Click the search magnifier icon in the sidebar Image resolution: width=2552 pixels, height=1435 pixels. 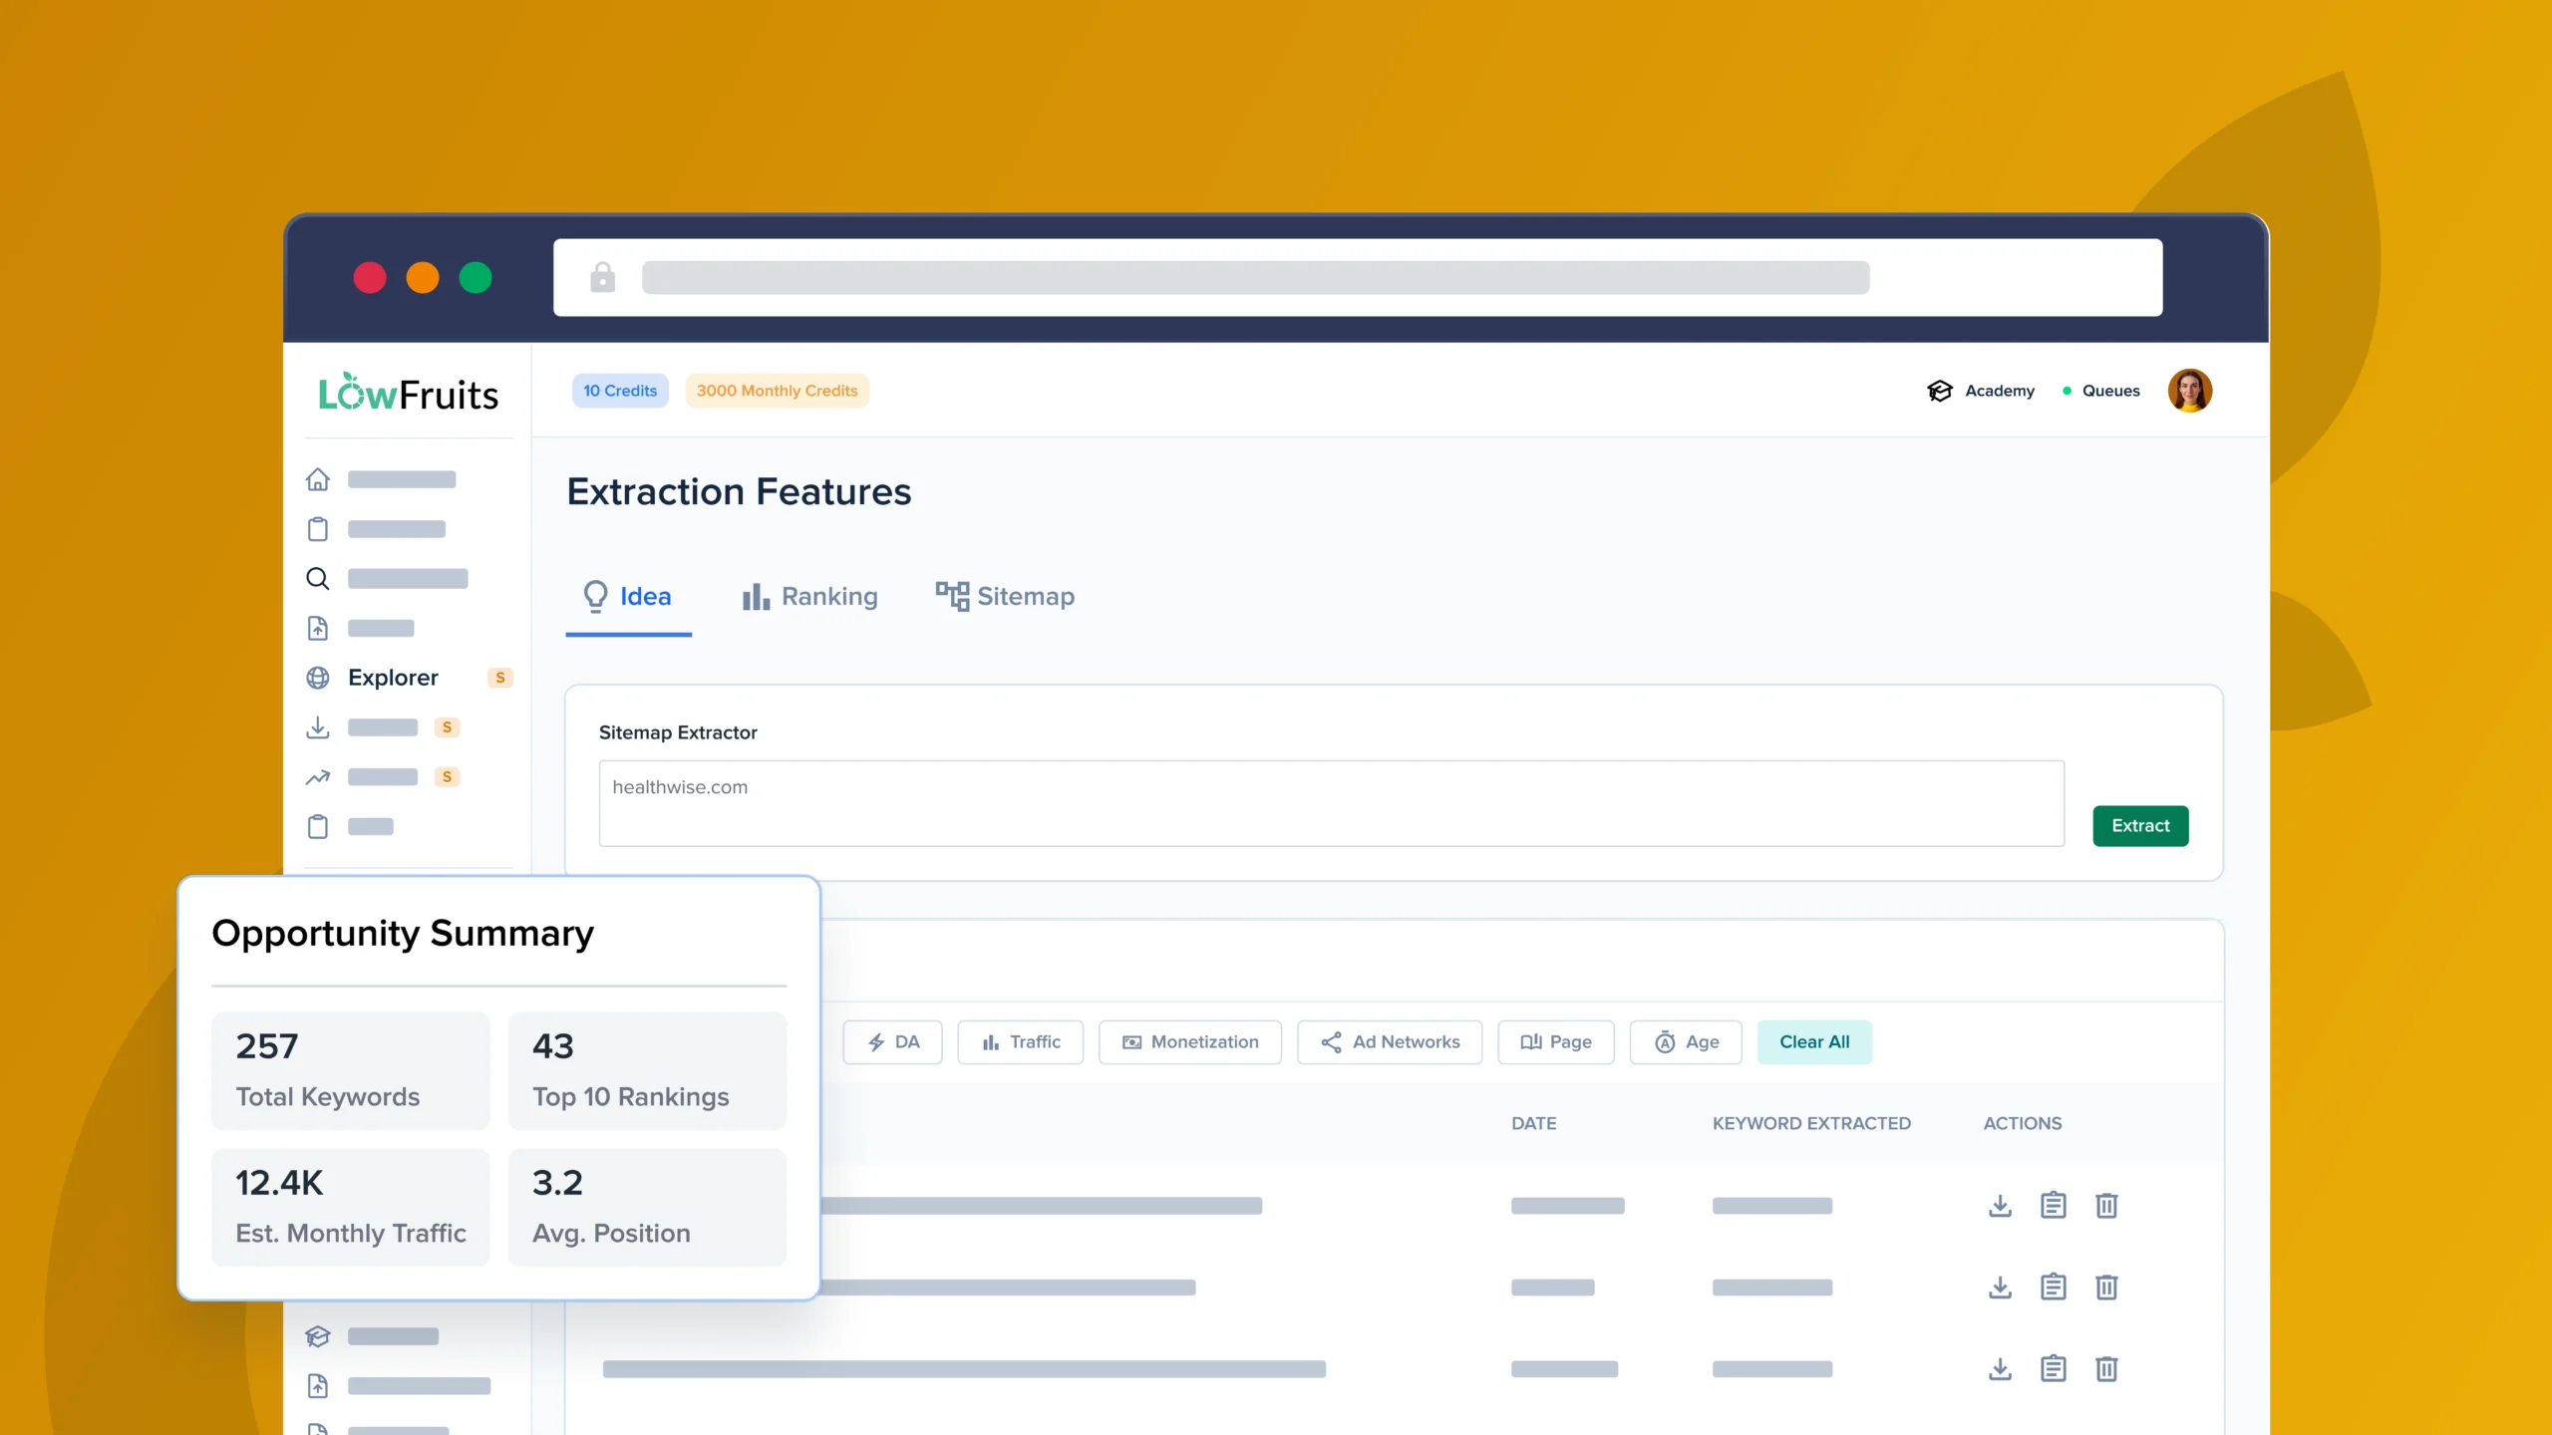click(x=318, y=578)
